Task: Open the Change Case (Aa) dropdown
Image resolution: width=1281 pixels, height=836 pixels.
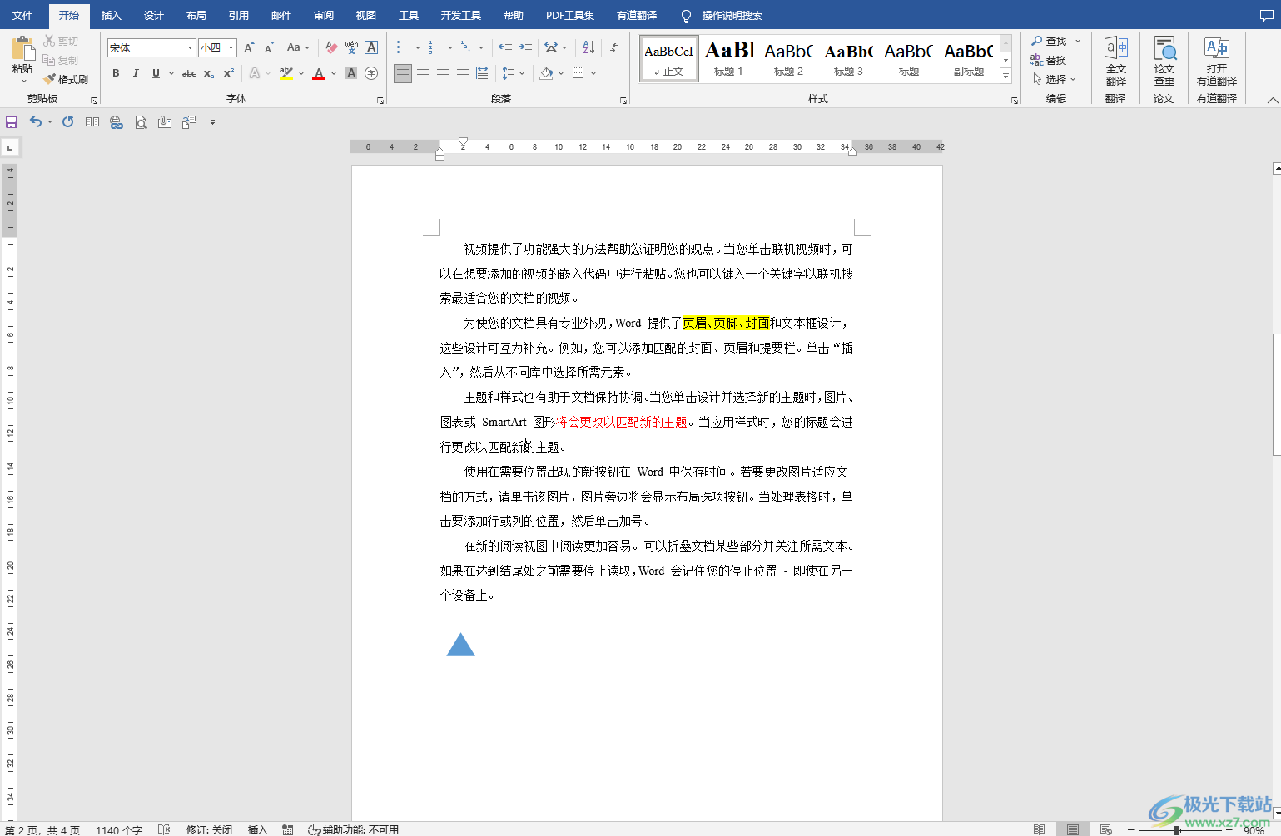Action: [298, 47]
